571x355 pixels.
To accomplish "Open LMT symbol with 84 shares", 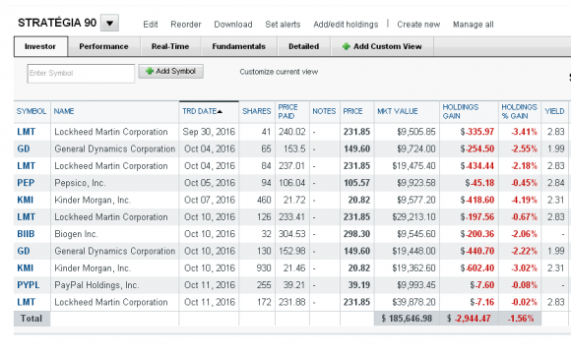I will pyautogui.click(x=27, y=166).
